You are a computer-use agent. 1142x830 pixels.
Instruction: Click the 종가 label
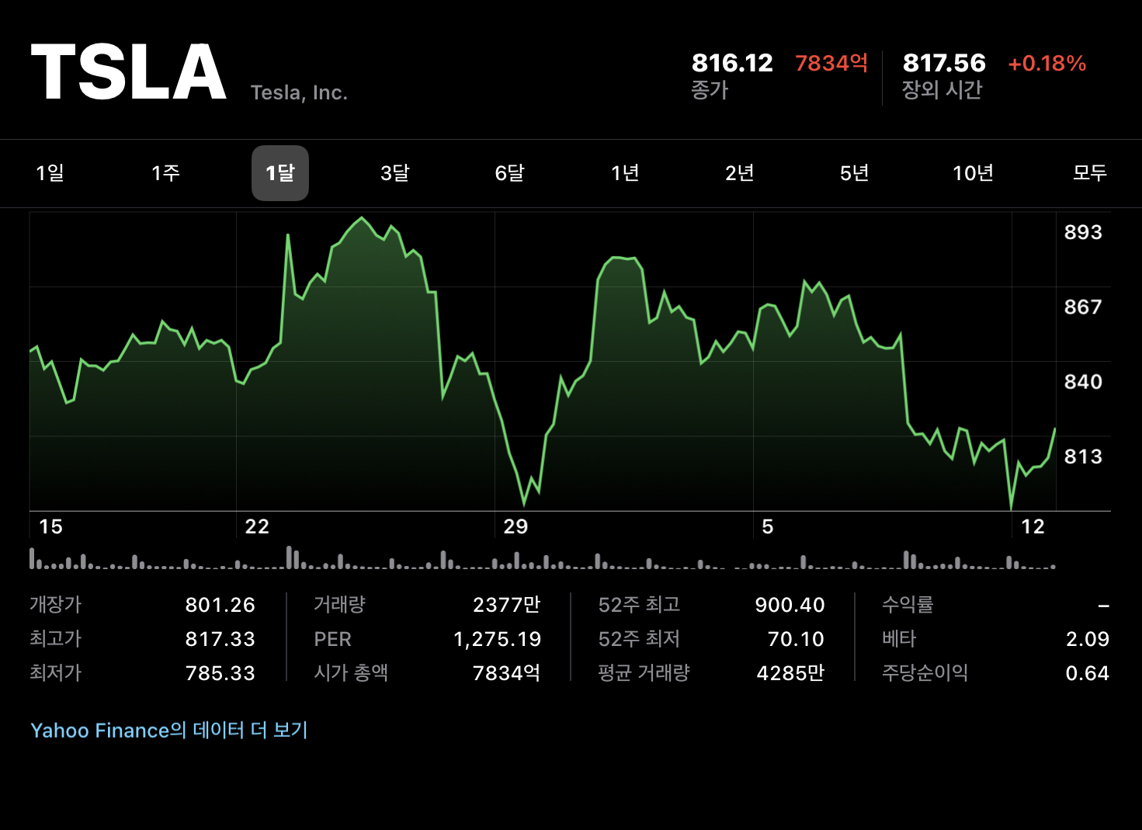[710, 90]
